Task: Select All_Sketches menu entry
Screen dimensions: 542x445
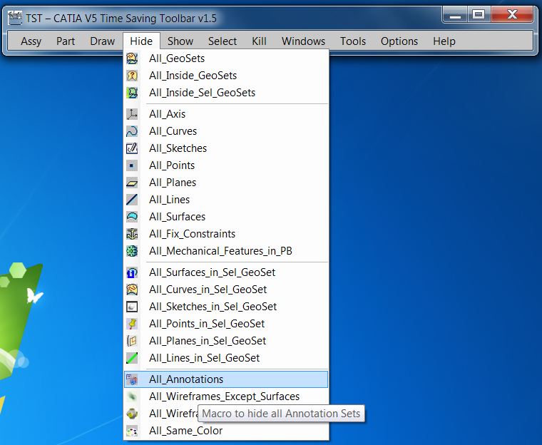Action: click(x=226, y=148)
